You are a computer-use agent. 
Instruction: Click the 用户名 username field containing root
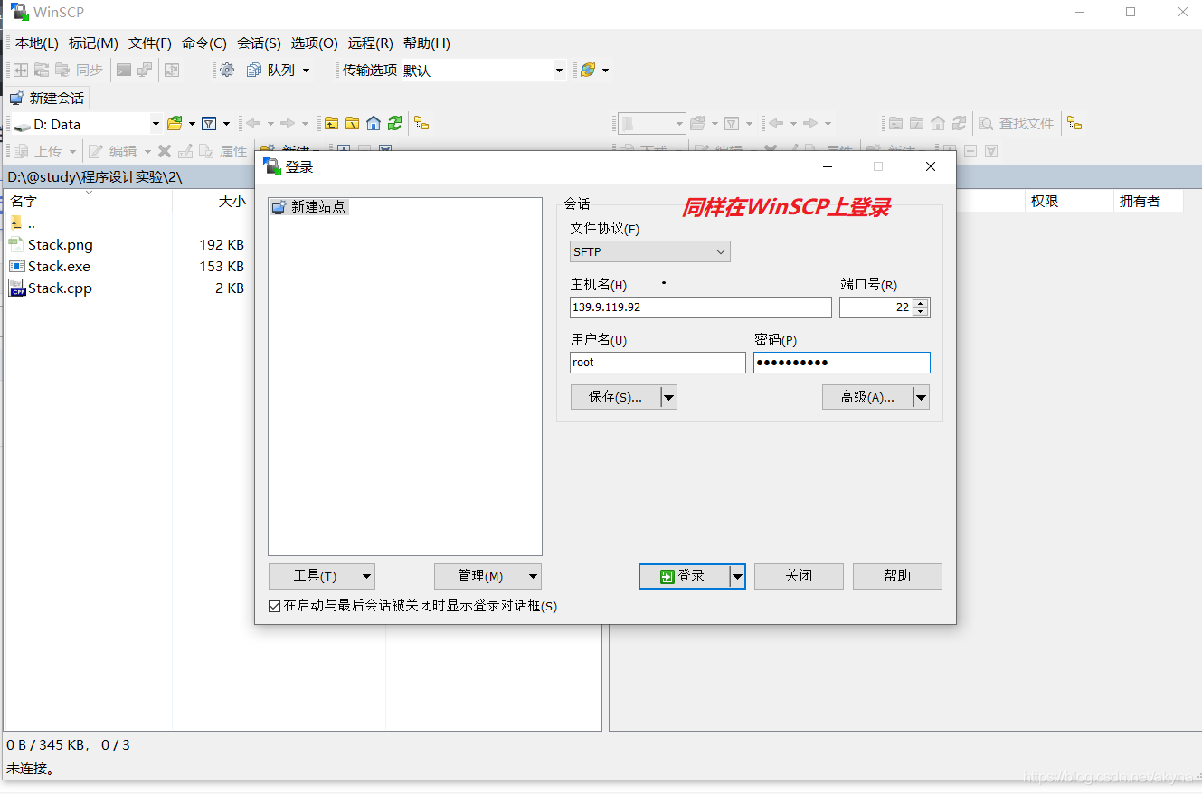click(658, 363)
